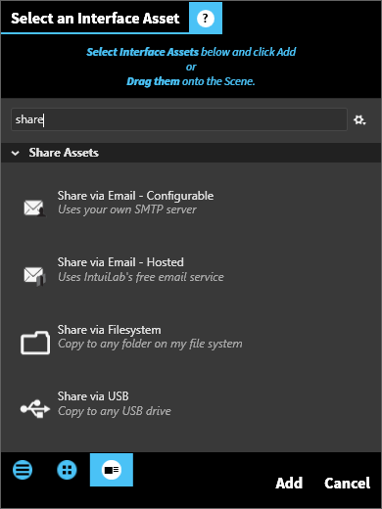
Task: Toggle the detailed view with descriptions
Action: point(112,470)
